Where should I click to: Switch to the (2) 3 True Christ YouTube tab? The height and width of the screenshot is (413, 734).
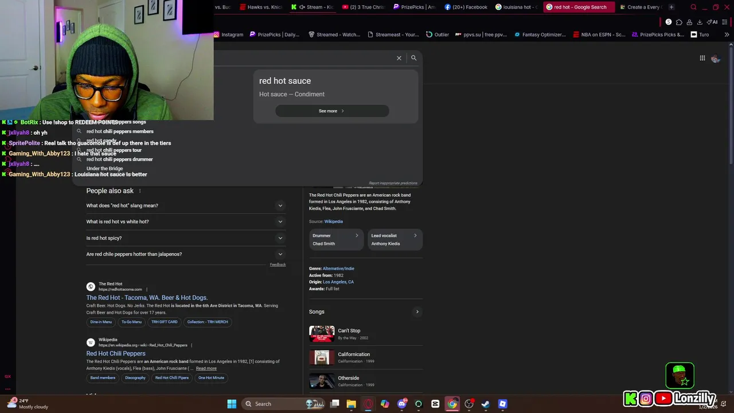(363, 7)
